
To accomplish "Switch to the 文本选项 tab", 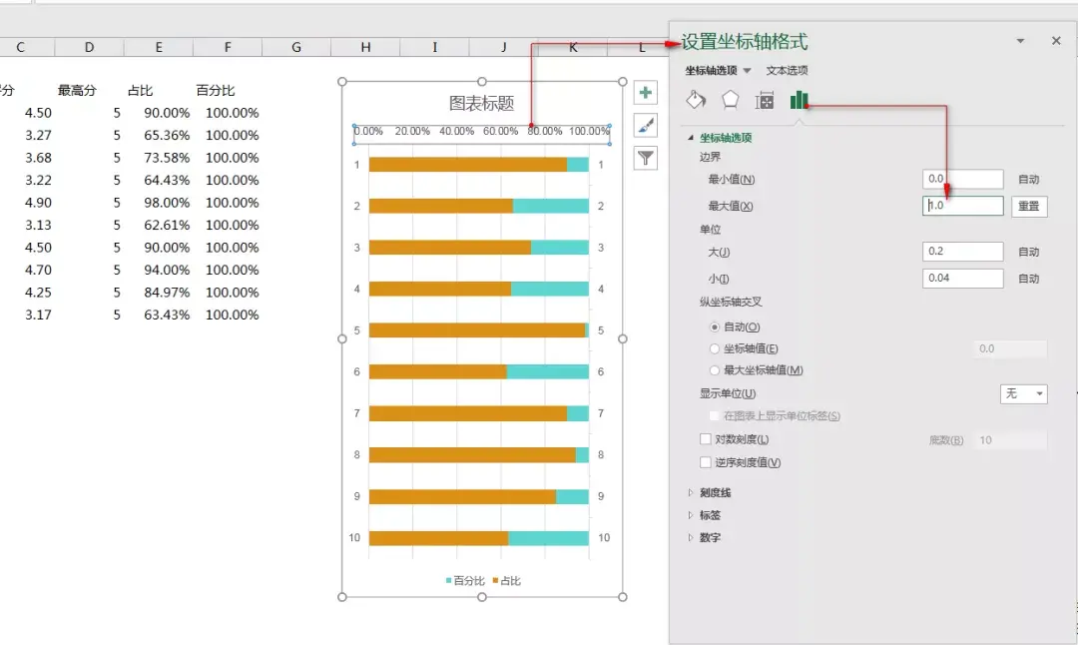I will click(x=786, y=71).
